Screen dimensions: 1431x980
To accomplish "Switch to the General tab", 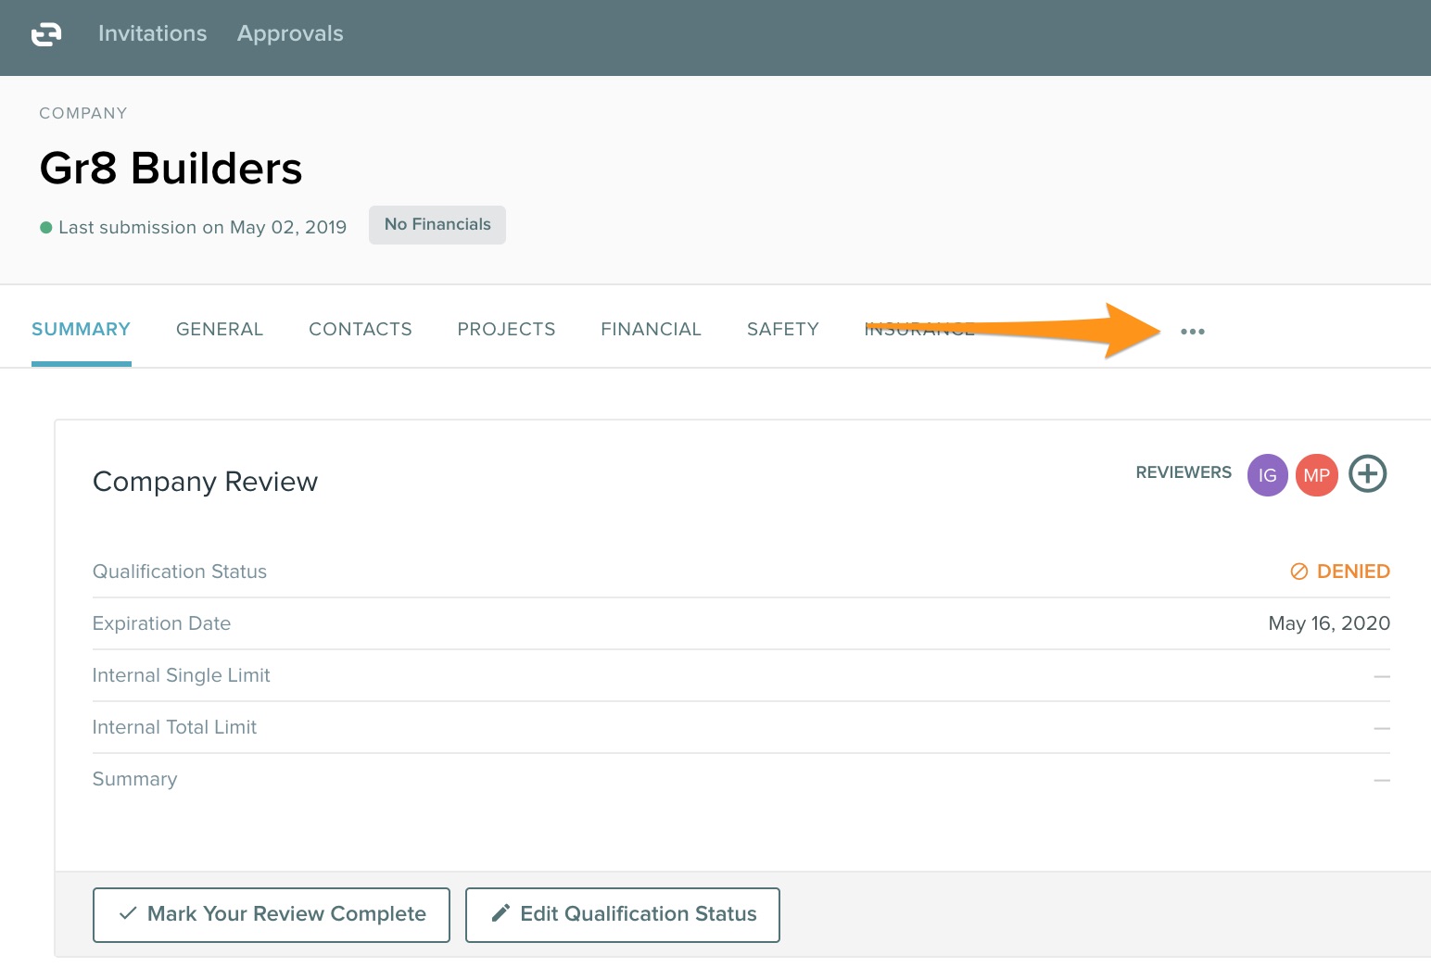I will (220, 330).
